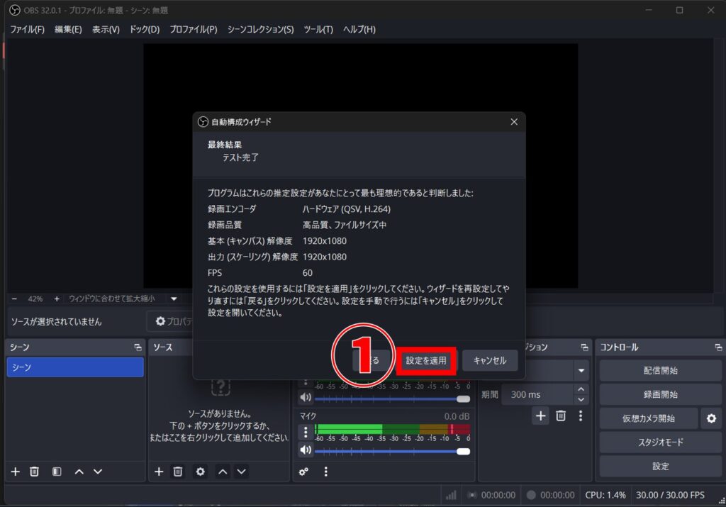
Task: Open source properties with the gear icon
Action: point(199,472)
